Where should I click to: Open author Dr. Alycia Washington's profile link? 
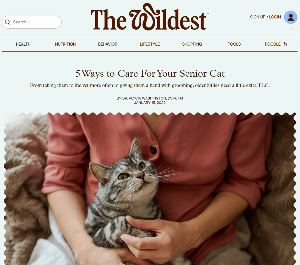click(153, 98)
